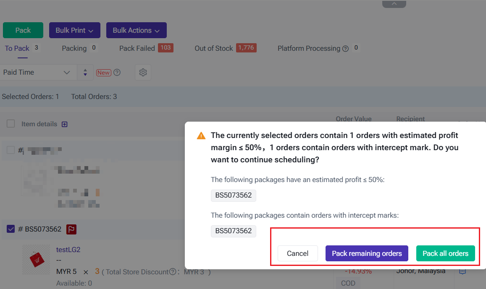Click the orange warning icon in dialog

(201, 135)
